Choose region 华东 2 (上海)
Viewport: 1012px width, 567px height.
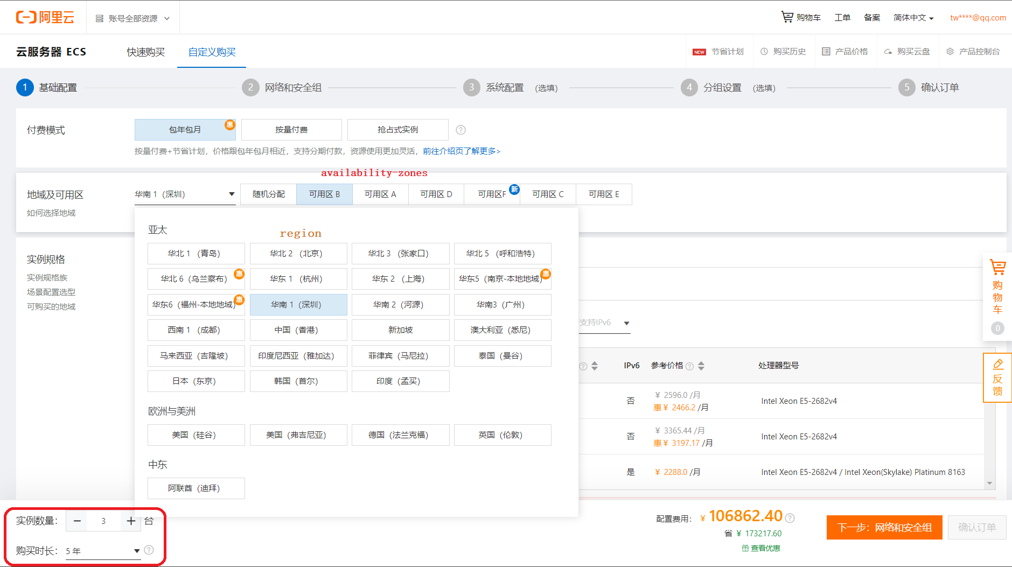pos(400,279)
